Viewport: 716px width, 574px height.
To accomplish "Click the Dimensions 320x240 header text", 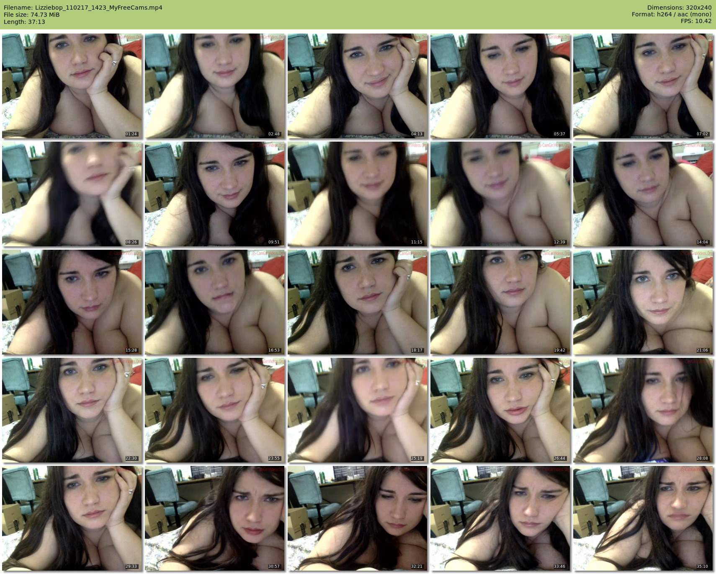I will point(679,8).
